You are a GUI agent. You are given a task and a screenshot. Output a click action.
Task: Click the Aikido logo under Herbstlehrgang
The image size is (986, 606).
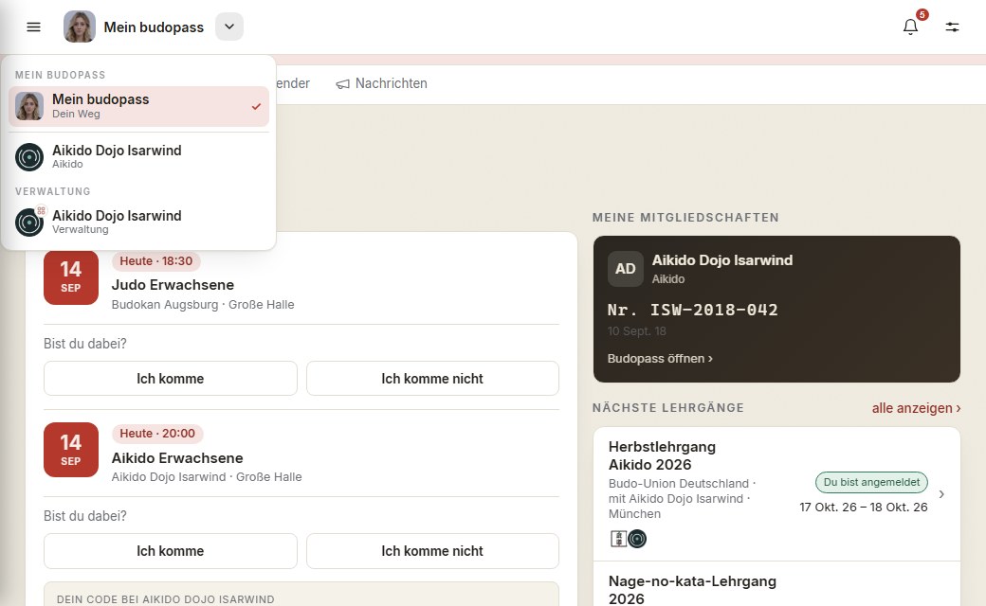point(637,539)
